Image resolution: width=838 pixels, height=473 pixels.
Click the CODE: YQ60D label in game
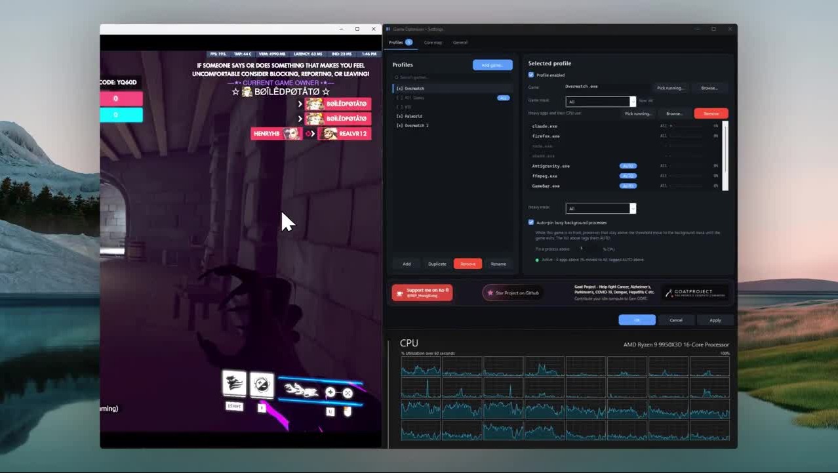119,82
